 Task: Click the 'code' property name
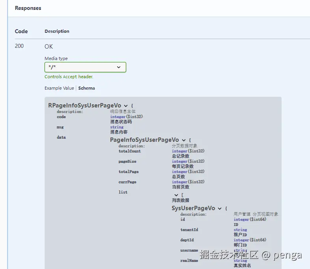pyautogui.click(x=61, y=117)
